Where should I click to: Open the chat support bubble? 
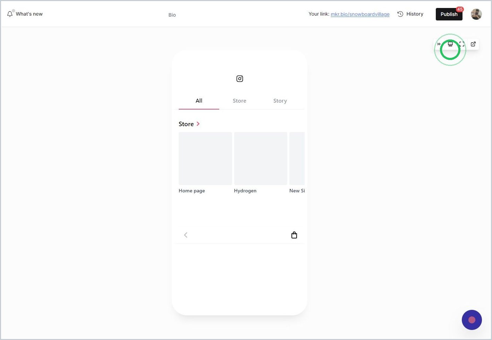472,320
